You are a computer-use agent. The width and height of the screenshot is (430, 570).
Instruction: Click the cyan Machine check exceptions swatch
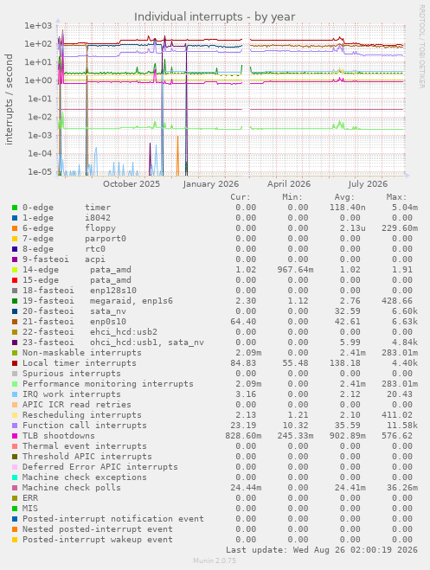pyautogui.click(x=15, y=477)
